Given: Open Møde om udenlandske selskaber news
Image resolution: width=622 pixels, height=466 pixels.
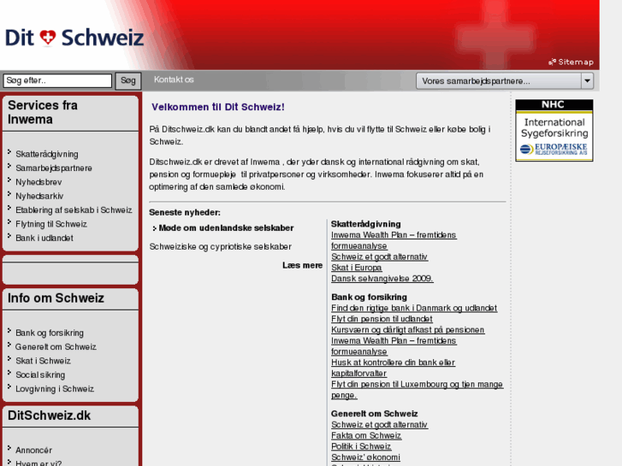Looking at the screenshot, I should [226, 228].
